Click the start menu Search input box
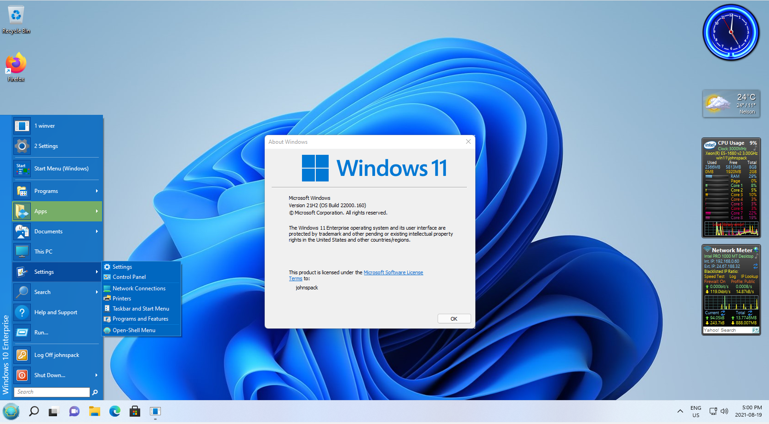 (x=52, y=392)
